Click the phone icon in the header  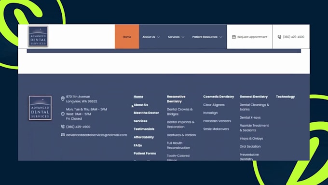[279, 37]
